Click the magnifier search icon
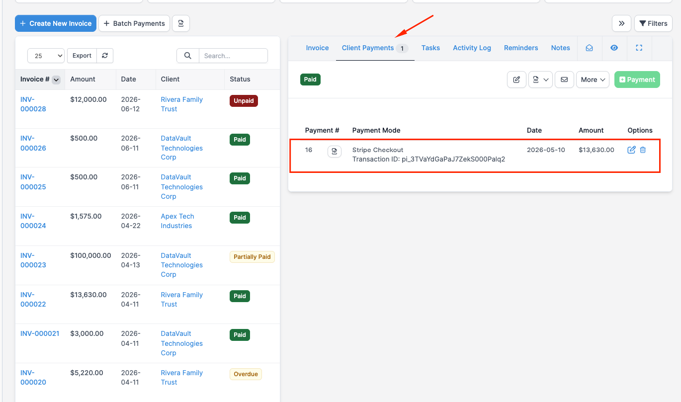The height and width of the screenshot is (402, 681). (x=188, y=56)
